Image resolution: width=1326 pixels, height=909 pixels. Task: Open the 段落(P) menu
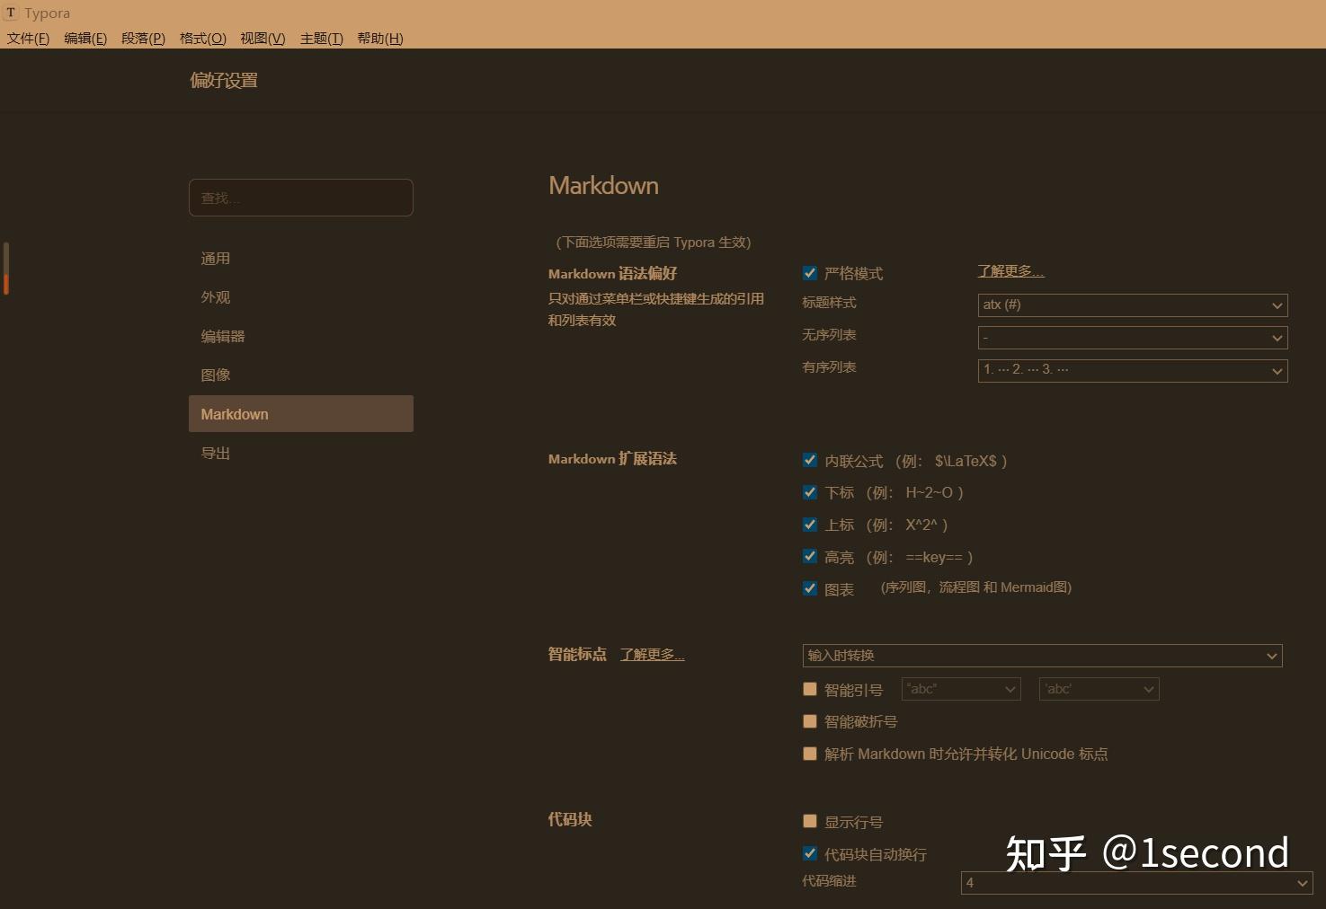point(143,39)
